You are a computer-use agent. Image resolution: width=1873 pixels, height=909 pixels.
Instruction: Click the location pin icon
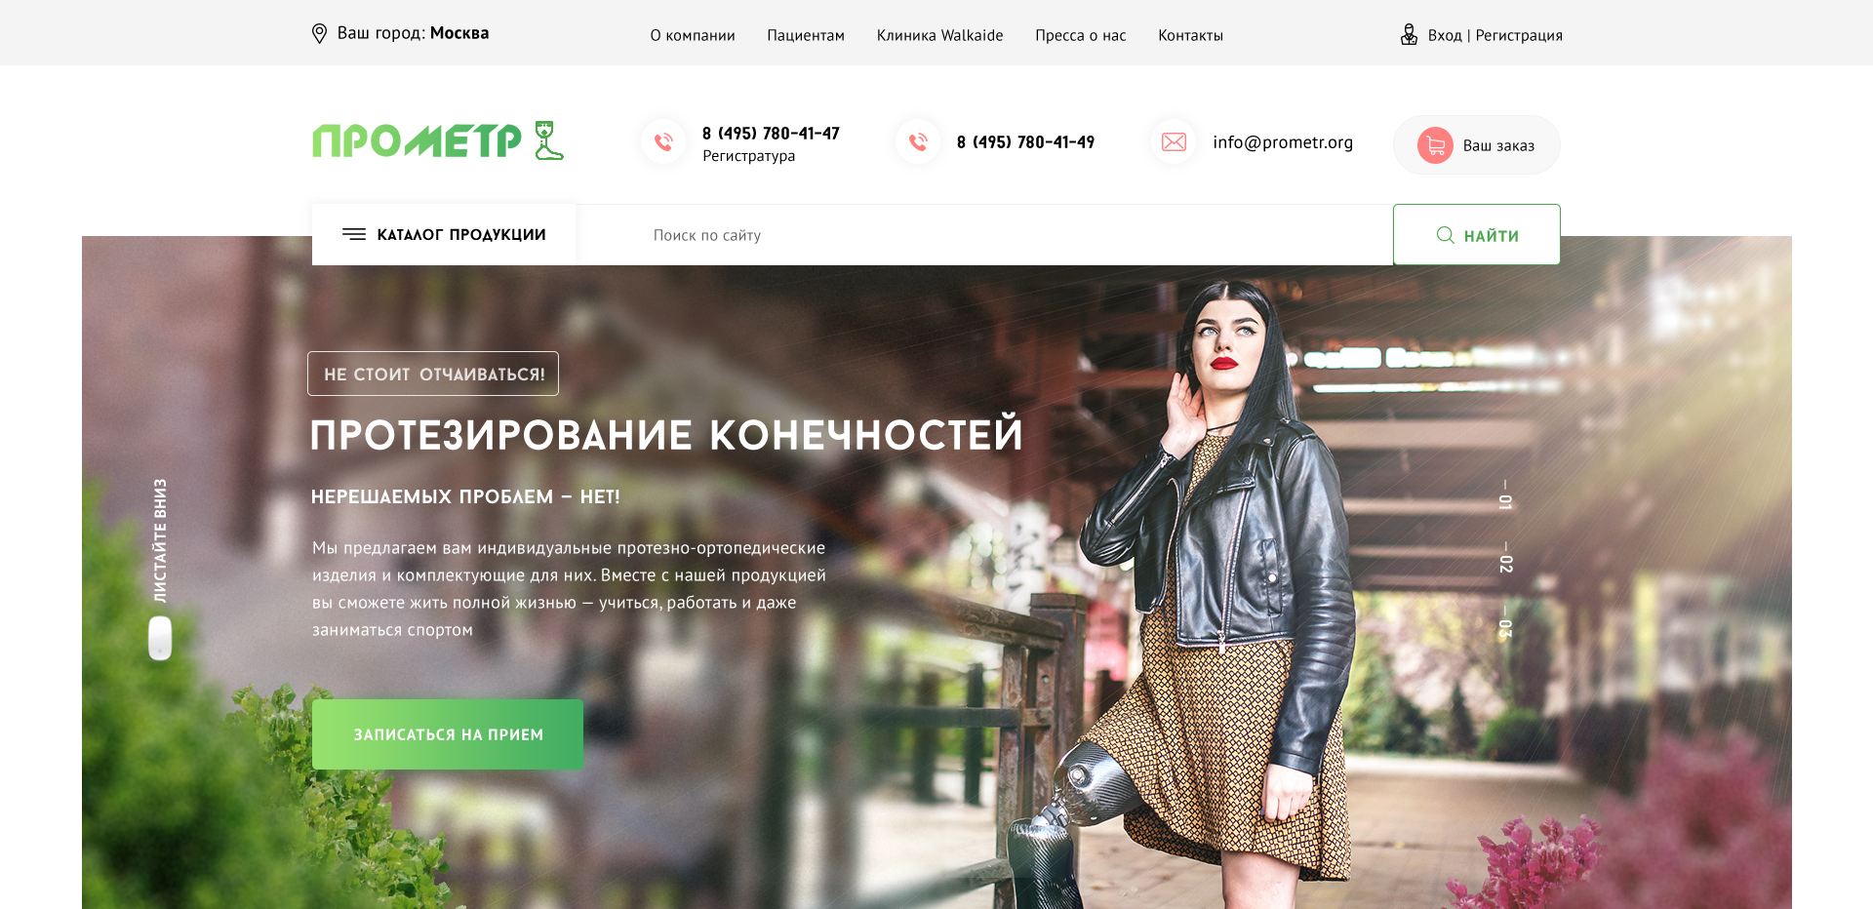319,34
